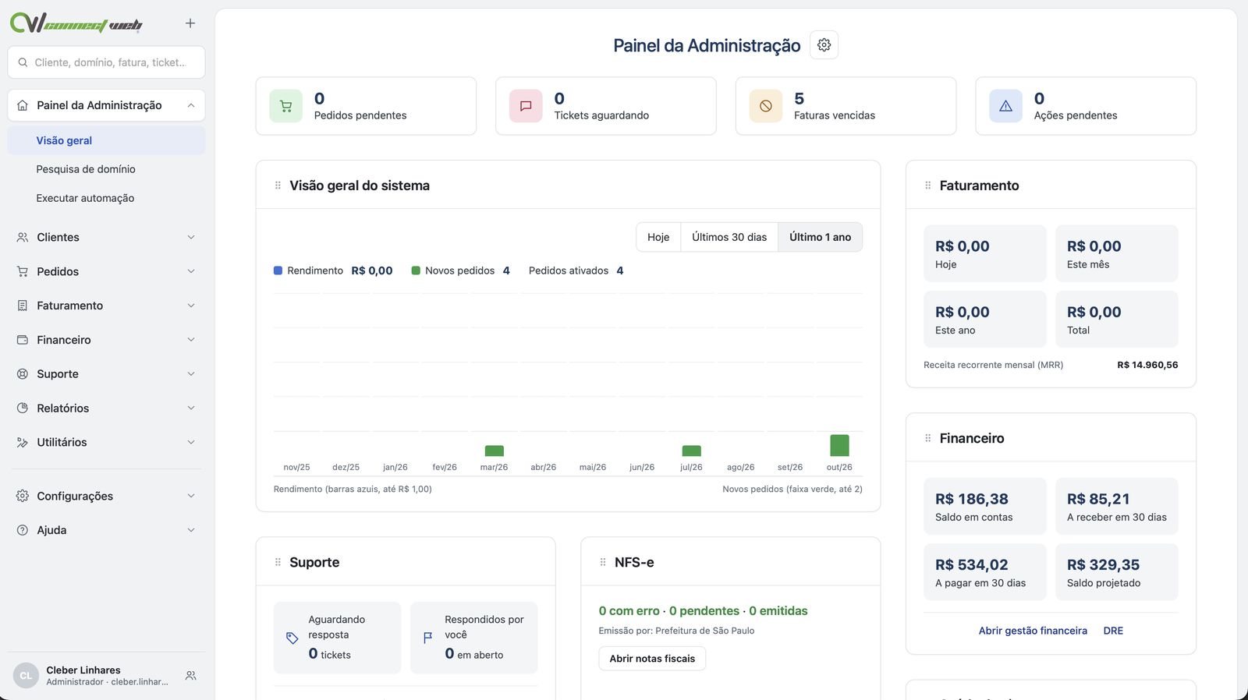Click the drag handle of Visão geral do sistema
This screenshot has width=1248, height=700.
point(278,186)
